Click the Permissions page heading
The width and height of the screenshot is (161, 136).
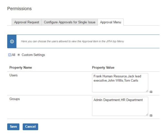click(x=19, y=9)
